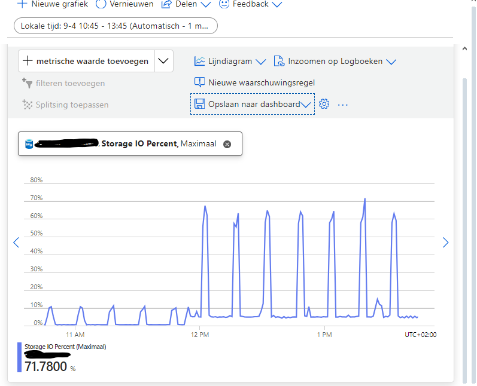477x386 pixels.
Task: Click the Lijndiagram chart type icon
Action: pyautogui.click(x=199, y=61)
